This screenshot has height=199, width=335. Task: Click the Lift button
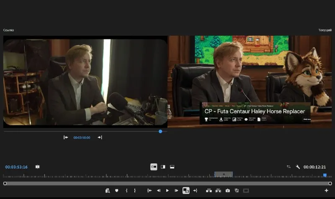tap(209, 191)
